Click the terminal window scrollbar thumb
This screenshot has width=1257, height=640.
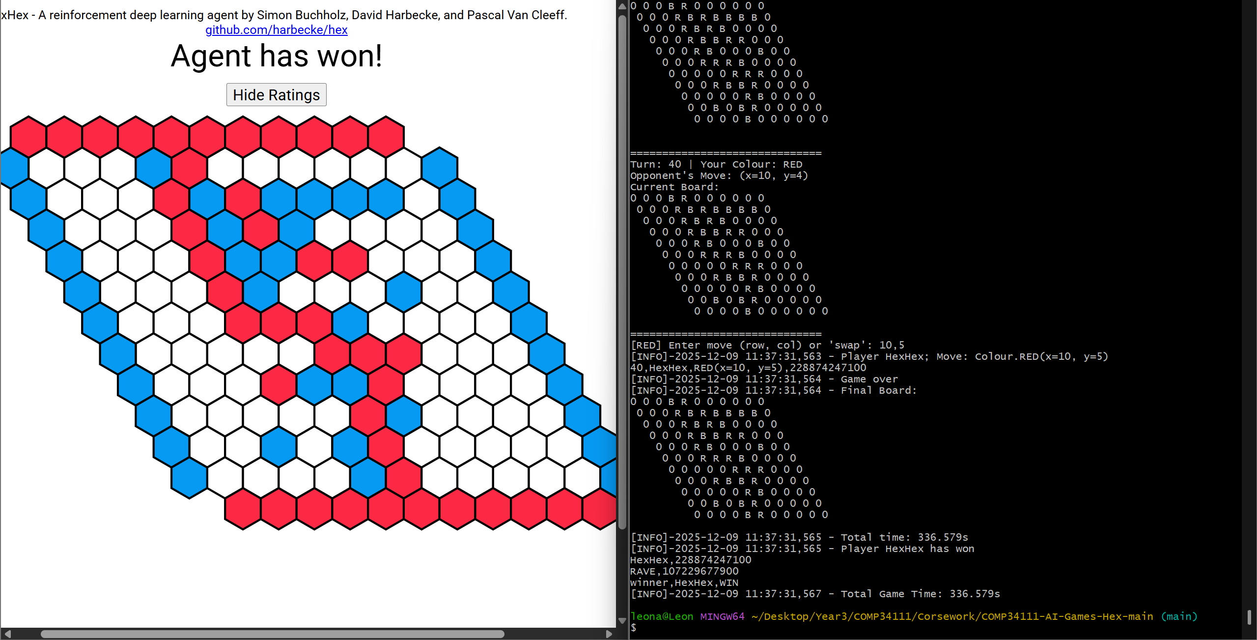click(x=1249, y=617)
